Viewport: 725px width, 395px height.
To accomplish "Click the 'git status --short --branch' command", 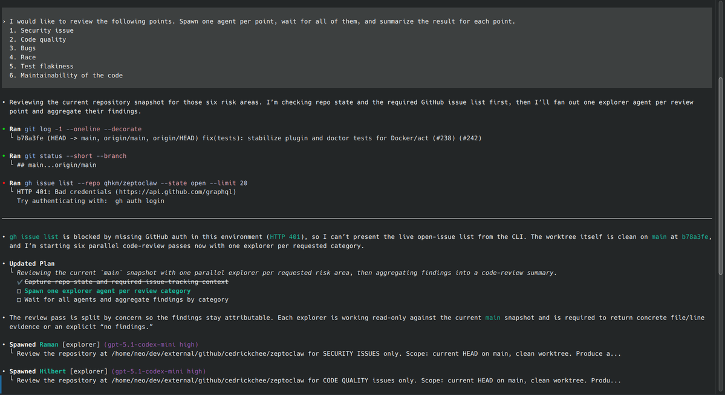I will [76, 156].
